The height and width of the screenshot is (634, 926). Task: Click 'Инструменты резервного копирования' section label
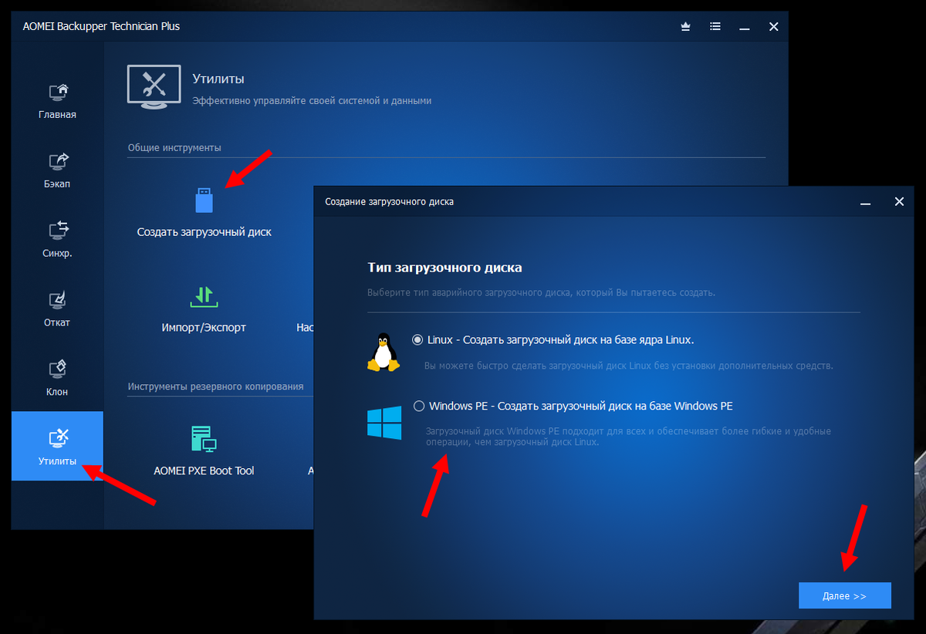[216, 386]
